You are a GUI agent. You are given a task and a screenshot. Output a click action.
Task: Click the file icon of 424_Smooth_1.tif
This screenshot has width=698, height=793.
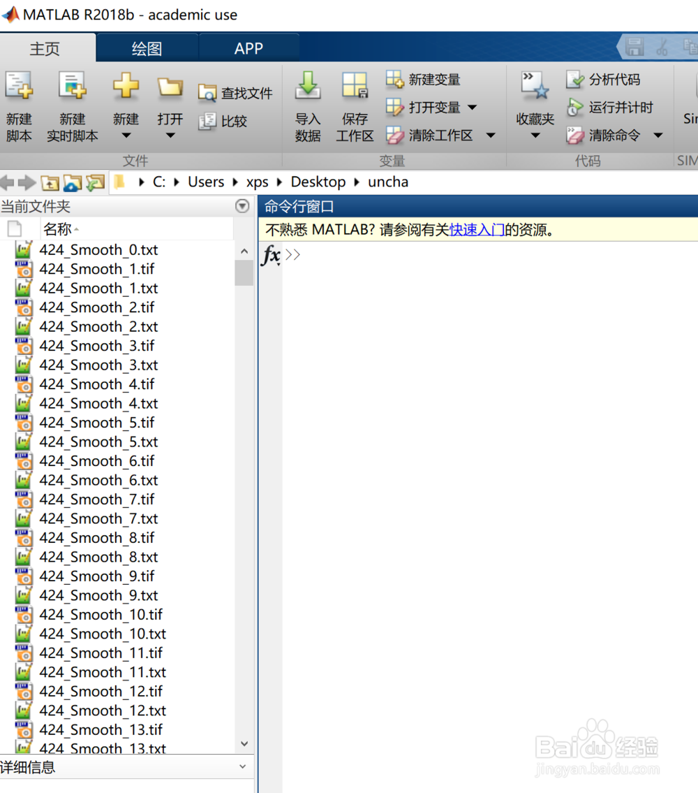click(x=23, y=269)
